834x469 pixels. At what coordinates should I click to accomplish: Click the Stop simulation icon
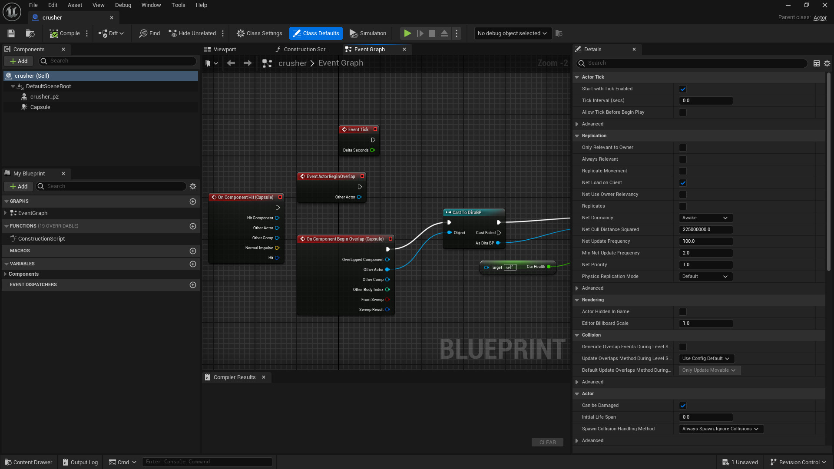tap(432, 33)
